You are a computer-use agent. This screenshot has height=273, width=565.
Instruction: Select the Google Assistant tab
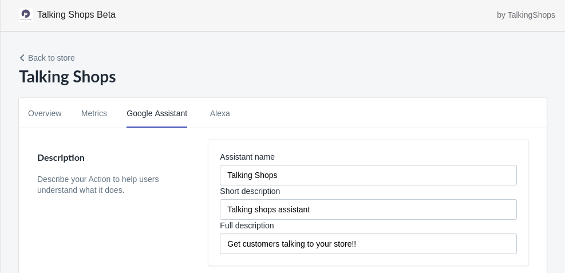[x=157, y=113]
